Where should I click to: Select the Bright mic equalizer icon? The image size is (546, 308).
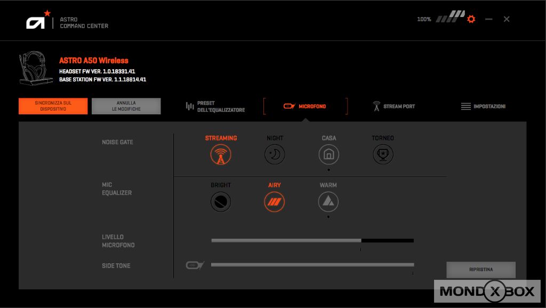(221, 202)
